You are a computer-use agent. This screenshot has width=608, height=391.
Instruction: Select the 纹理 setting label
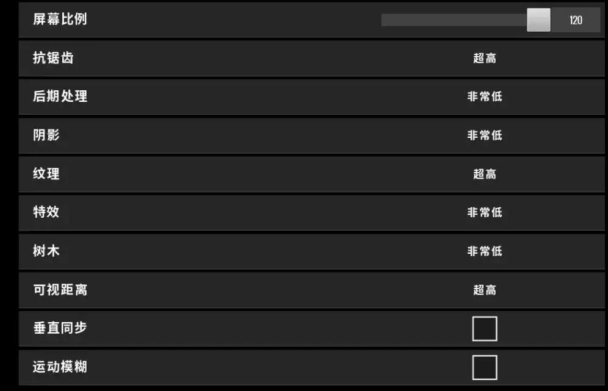[46, 174]
